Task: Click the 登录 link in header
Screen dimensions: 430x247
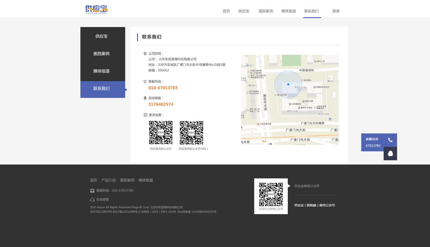Action: tap(336, 11)
